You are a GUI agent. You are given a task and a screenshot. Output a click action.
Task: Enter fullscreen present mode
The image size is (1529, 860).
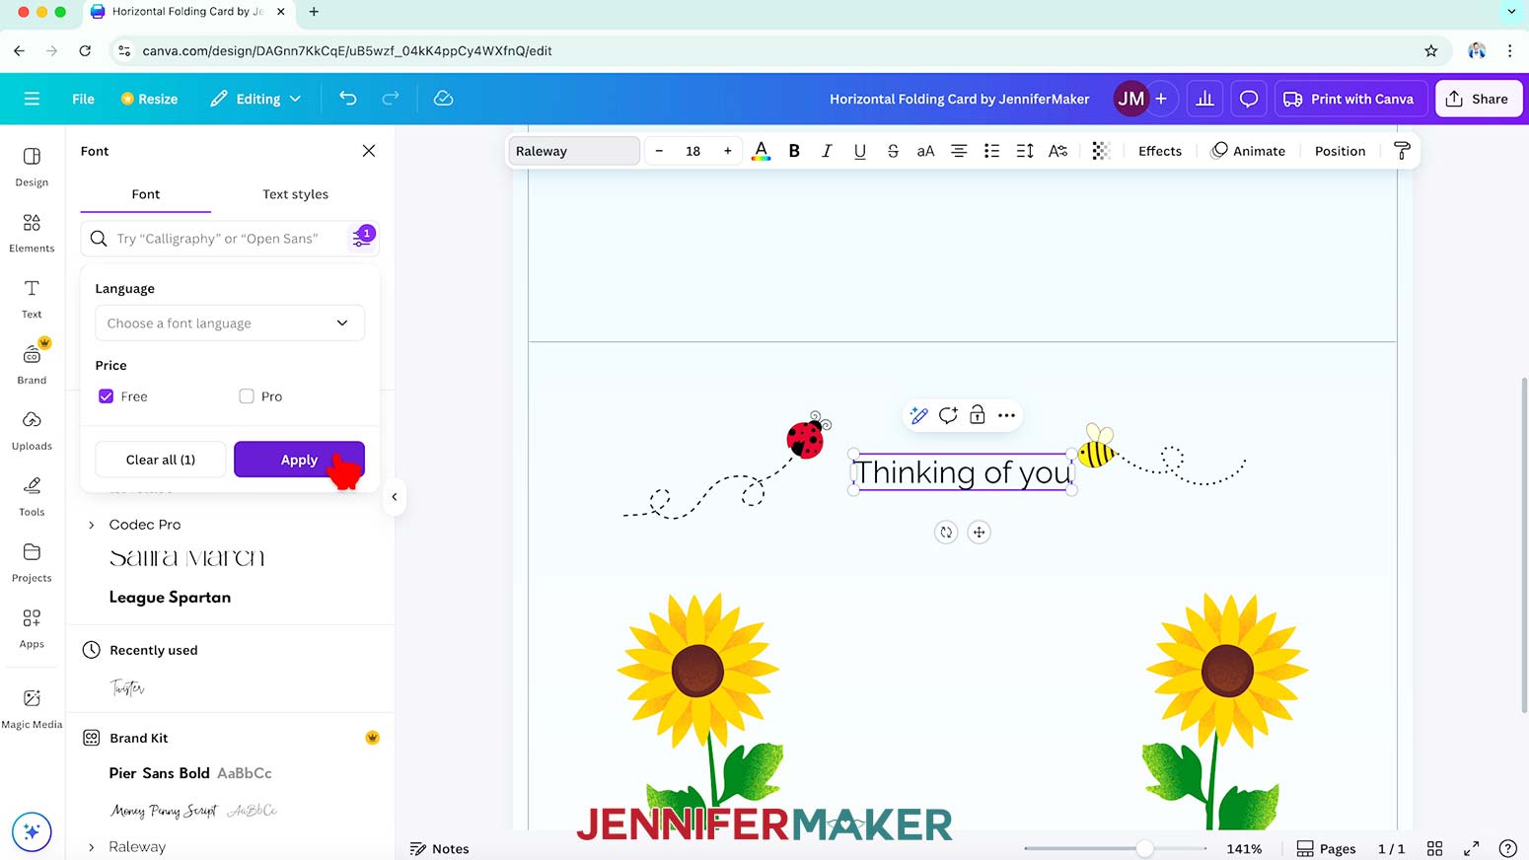point(1472,848)
